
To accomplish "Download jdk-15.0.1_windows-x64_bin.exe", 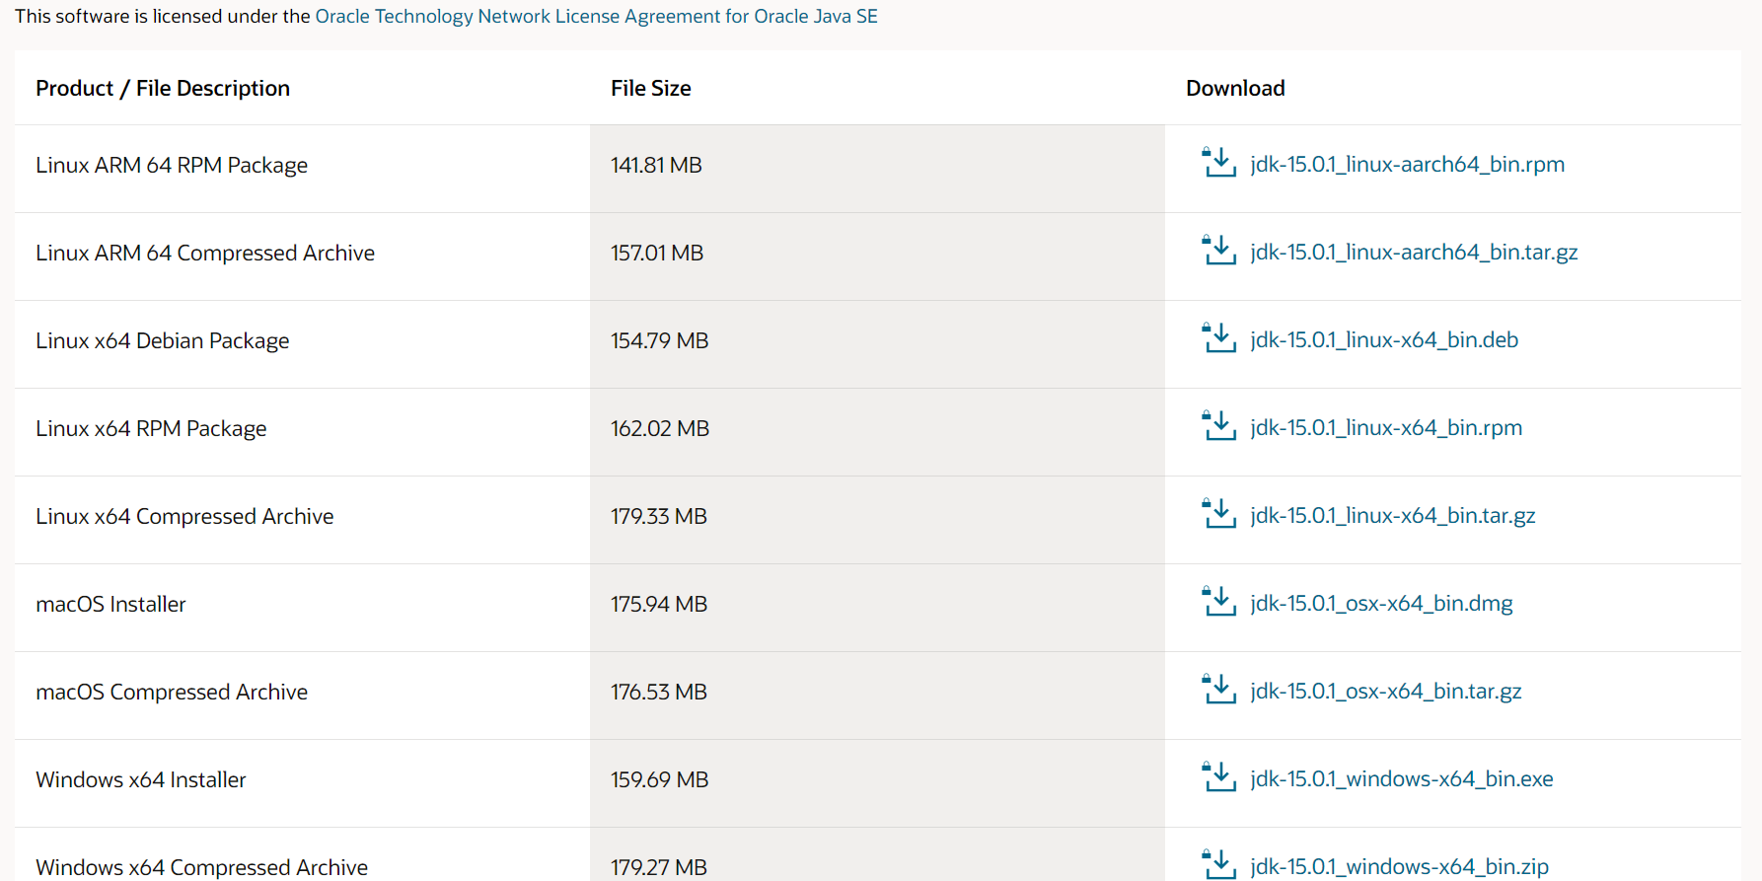I will pos(1402,779).
